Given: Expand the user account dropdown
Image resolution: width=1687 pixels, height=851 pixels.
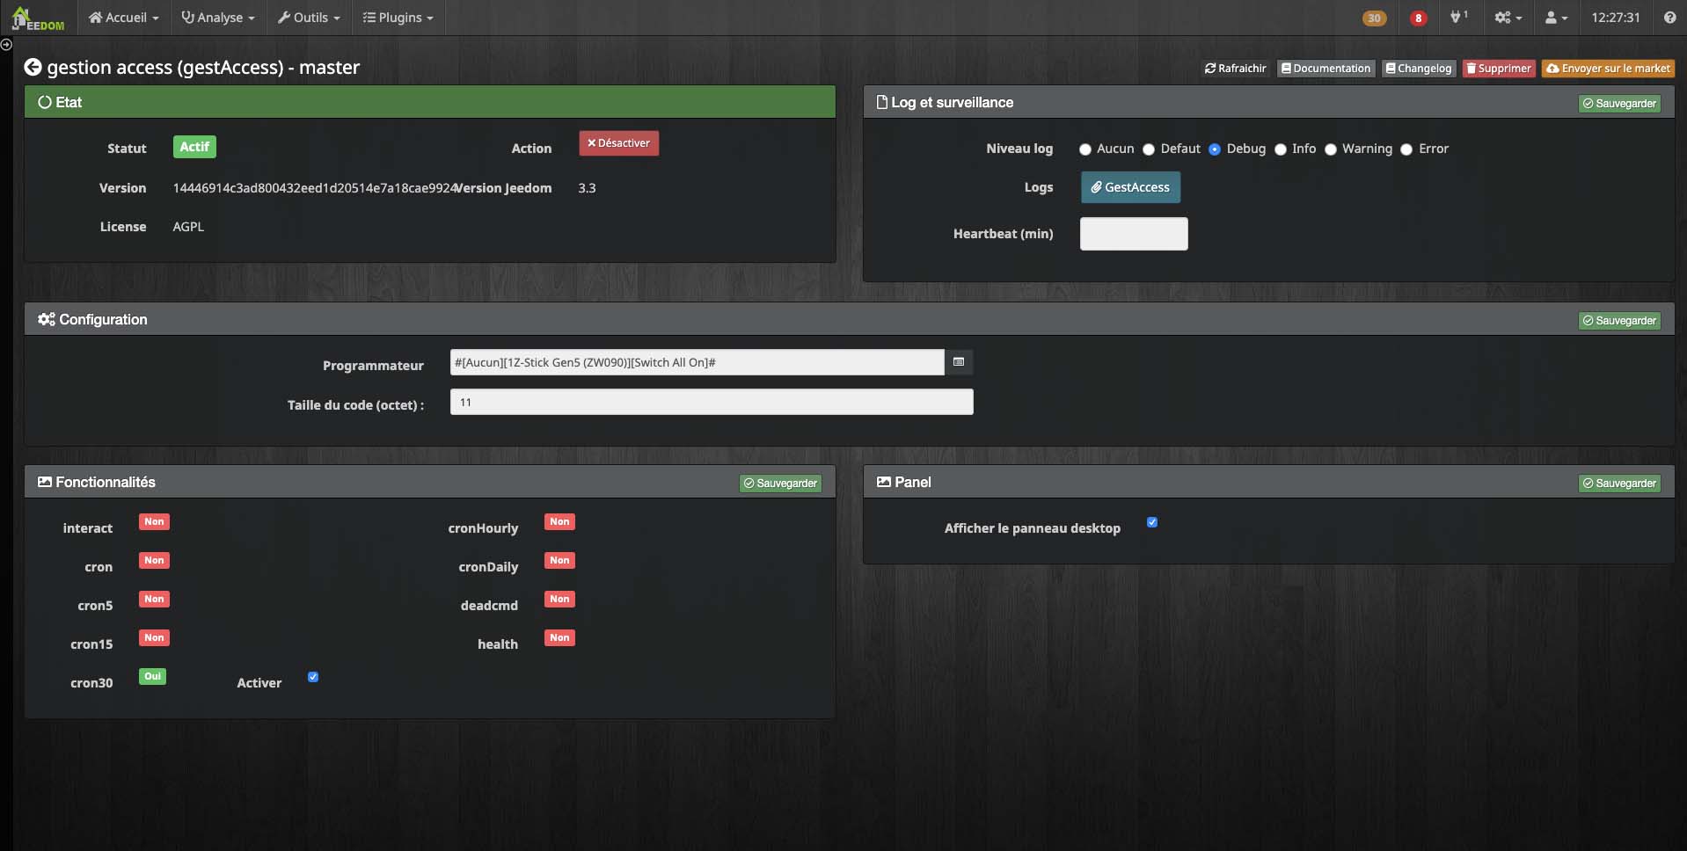Looking at the screenshot, I should [x=1556, y=18].
